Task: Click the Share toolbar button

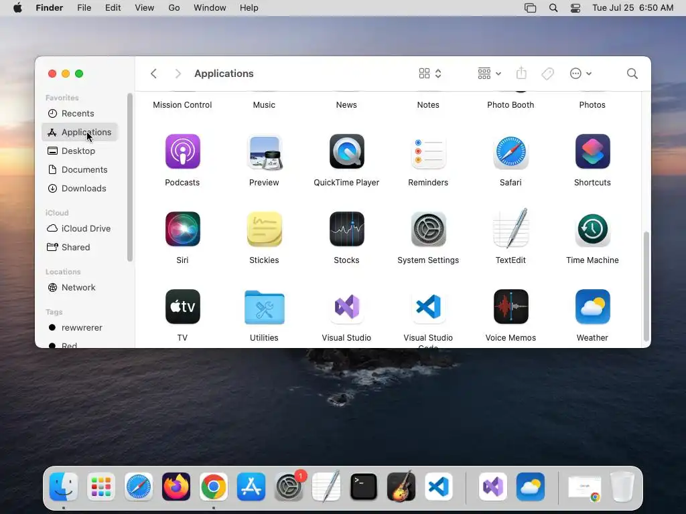Action: (521, 73)
